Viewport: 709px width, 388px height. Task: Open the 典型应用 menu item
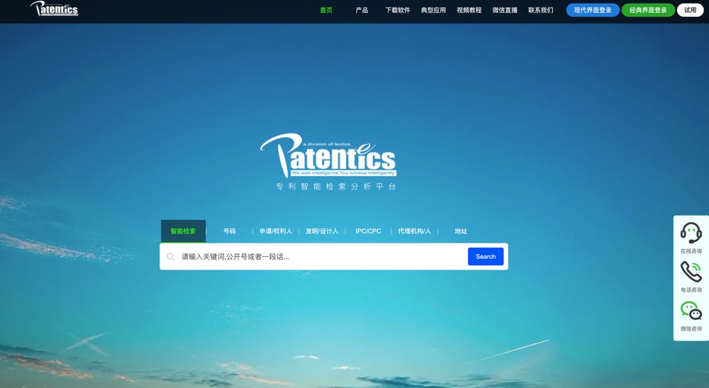[433, 10]
